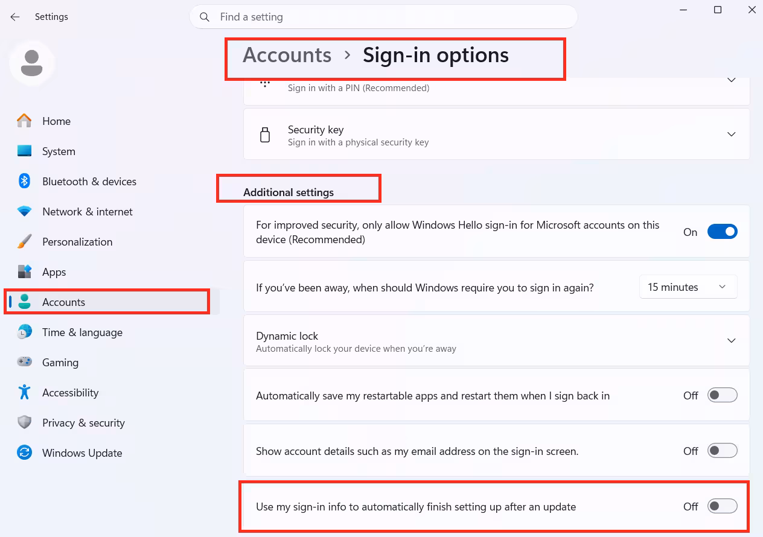Enable use sign-in info after update toggle

click(723, 506)
